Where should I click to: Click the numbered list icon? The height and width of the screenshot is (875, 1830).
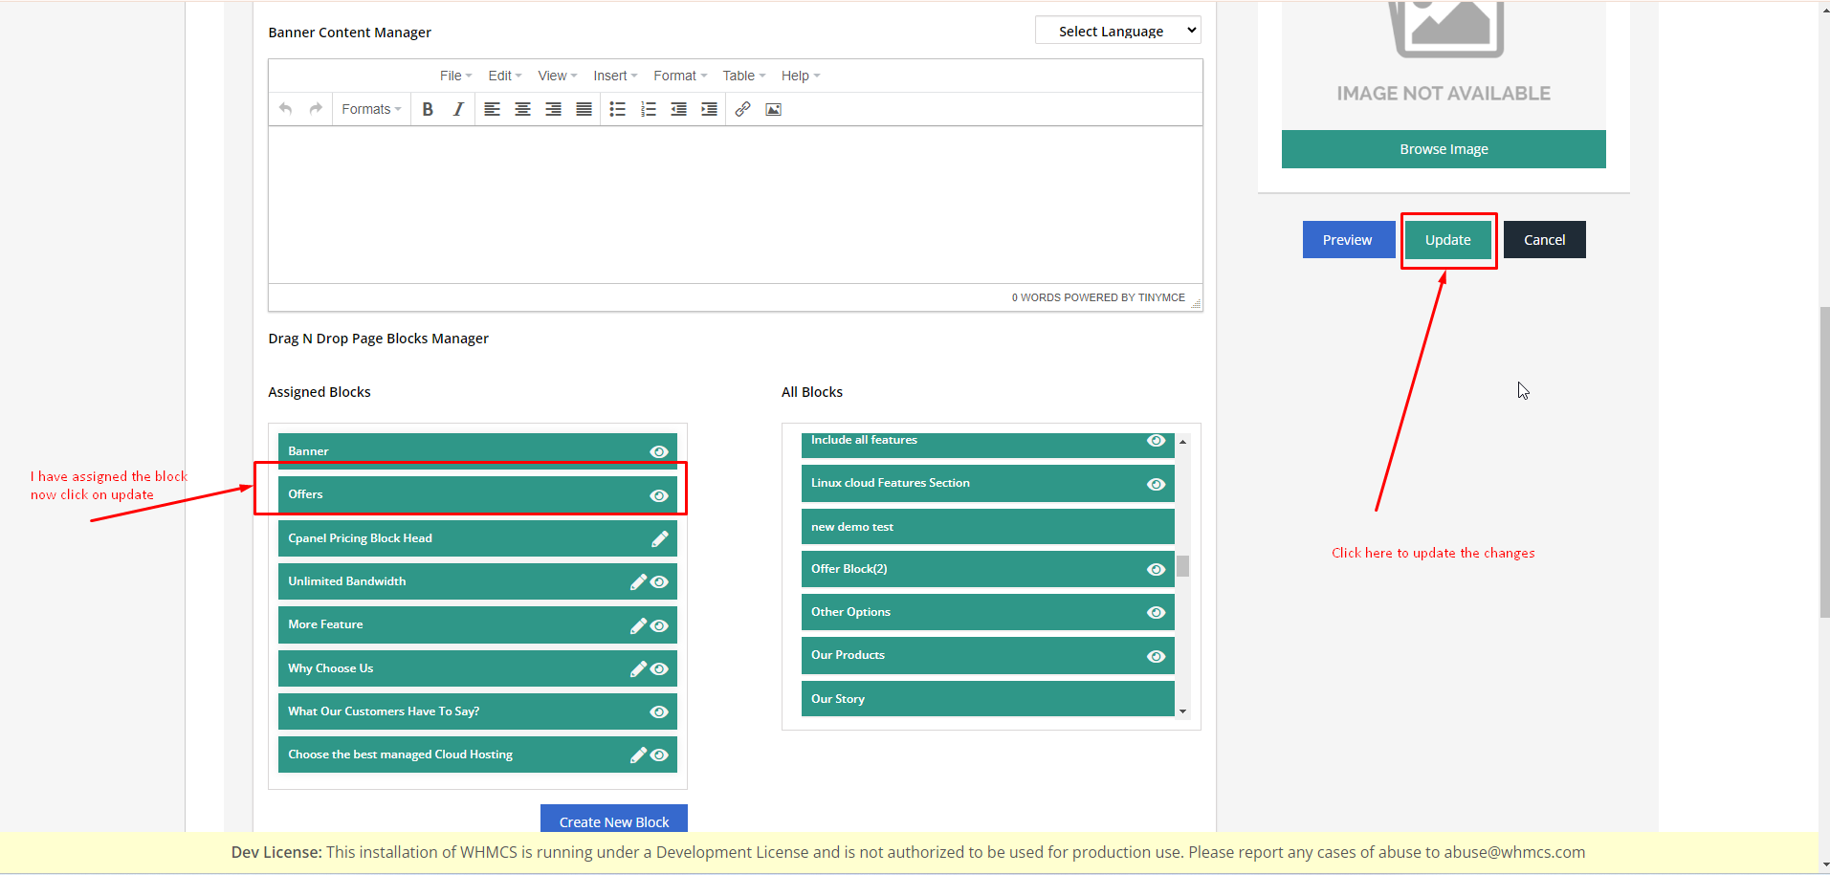[x=648, y=110]
